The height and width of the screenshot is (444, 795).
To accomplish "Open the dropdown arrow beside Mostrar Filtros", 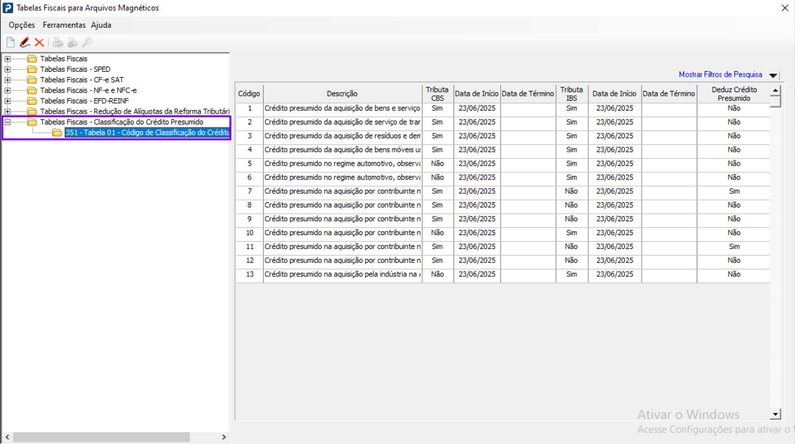I will pyautogui.click(x=773, y=75).
